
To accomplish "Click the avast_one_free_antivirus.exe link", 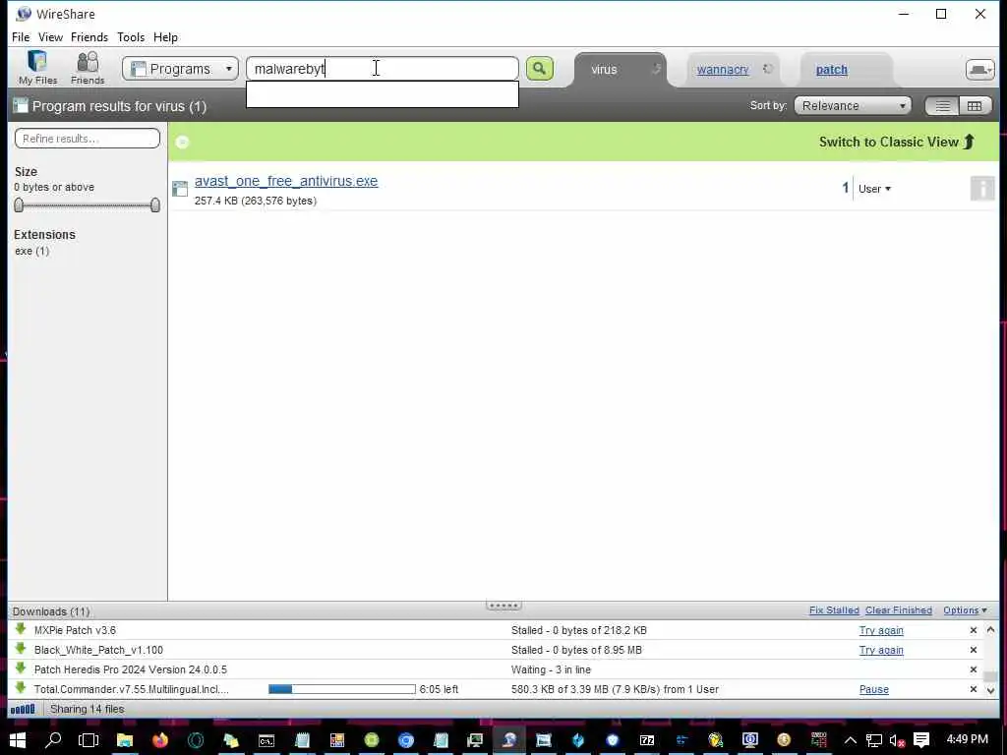I will (286, 181).
